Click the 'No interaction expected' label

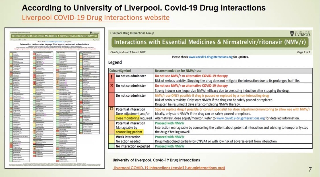click(x=133, y=146)
